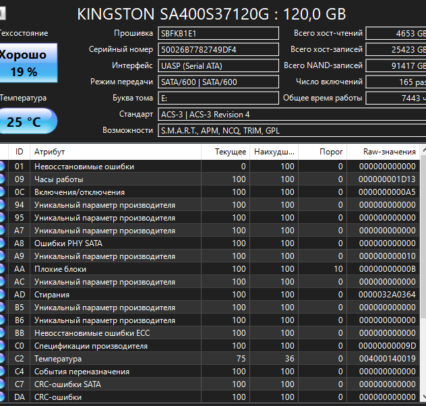Click the Число включений label
The height and width of the screenshot is (406, 426).
coord(329,82)
